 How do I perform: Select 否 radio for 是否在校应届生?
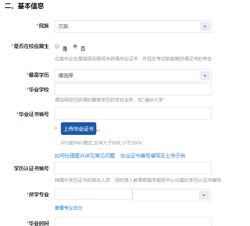pos(75,46)
